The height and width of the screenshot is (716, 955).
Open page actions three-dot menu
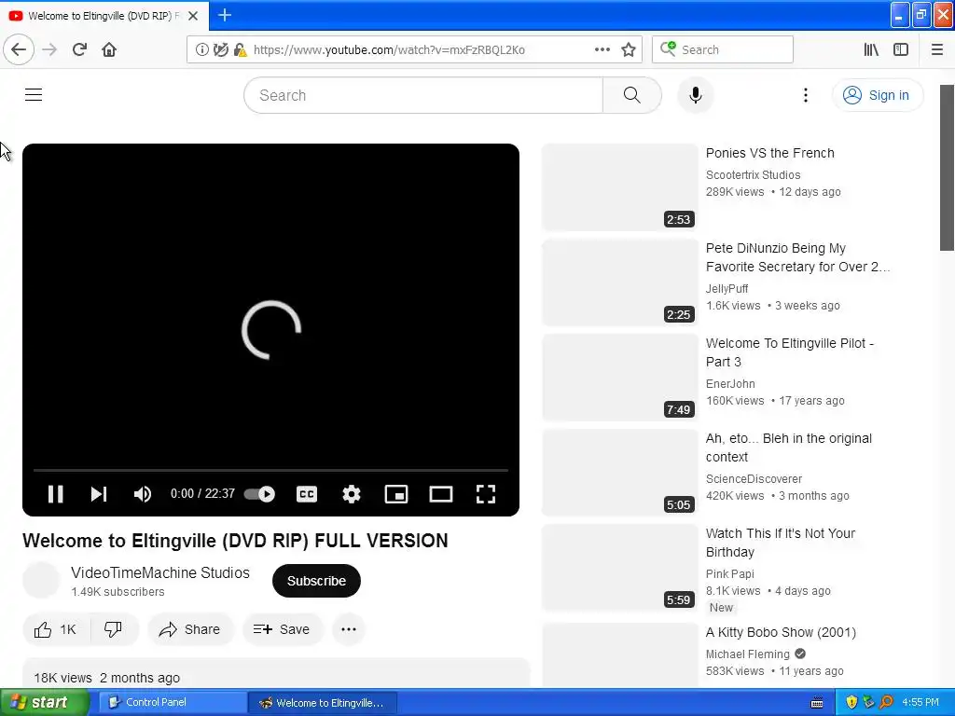coord(602,50)
